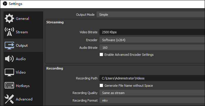The image size is (205, 106).
Task: Select the Hotkeys keyboard icon
Action: coord(9,85)
